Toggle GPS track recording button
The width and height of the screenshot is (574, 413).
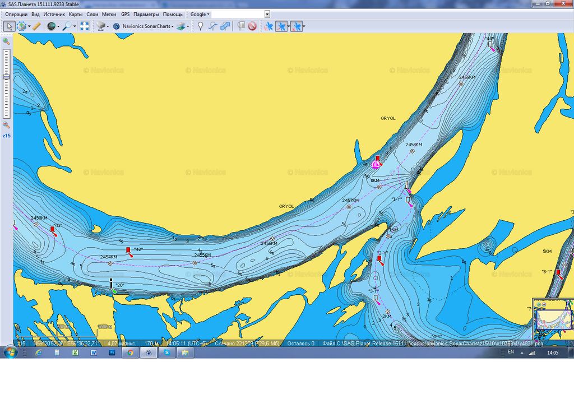[x=281, y=26]
